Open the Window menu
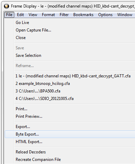Image resolution: width=135 pixels, height=164 pixels. coord(125,15)
